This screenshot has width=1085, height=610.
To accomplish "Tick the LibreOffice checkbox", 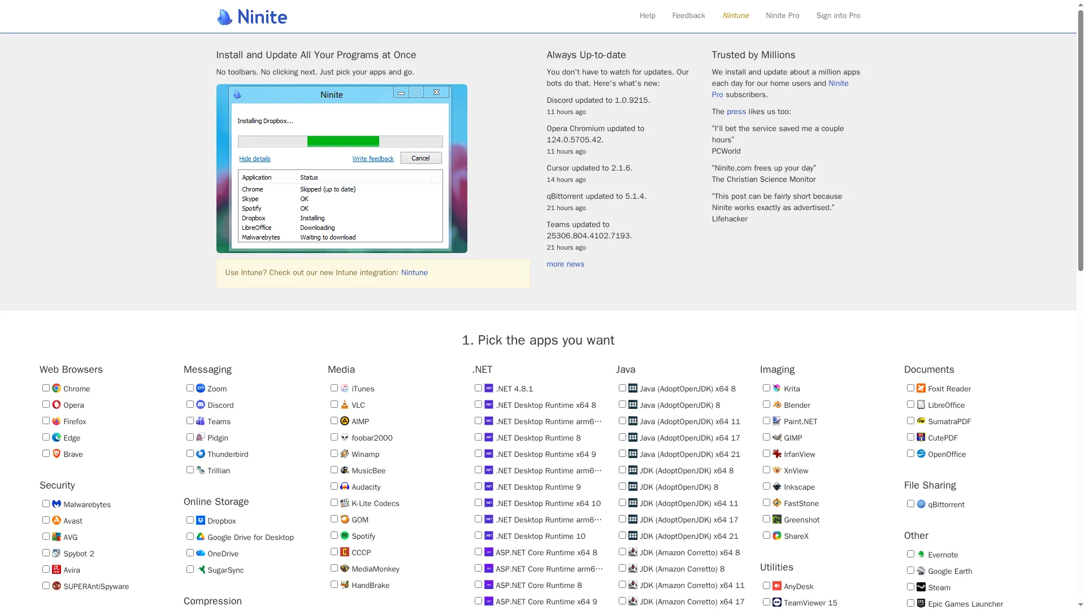I will click(910, 404).
